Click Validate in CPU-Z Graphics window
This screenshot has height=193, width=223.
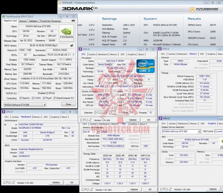point(213,189)
